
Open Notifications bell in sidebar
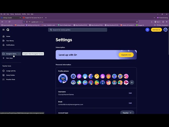[10, 45]
